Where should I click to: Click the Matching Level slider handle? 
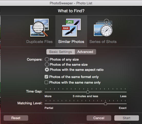coord(105,104)
